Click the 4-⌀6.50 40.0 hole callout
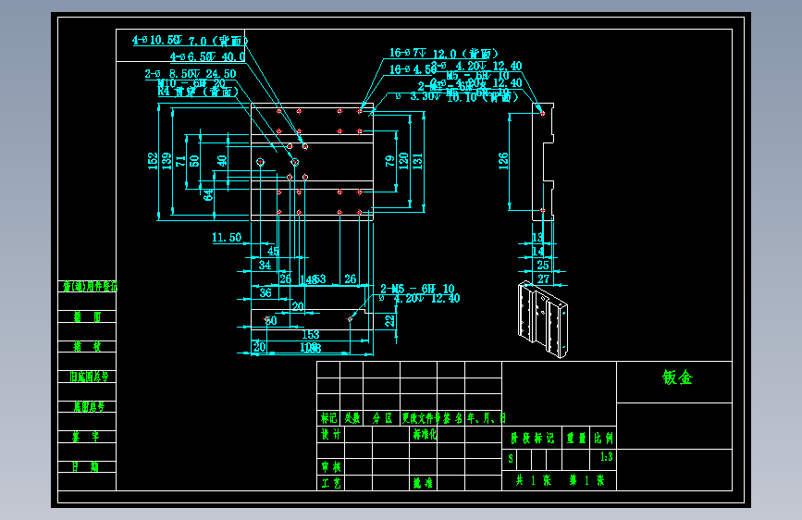 (207, 56)
